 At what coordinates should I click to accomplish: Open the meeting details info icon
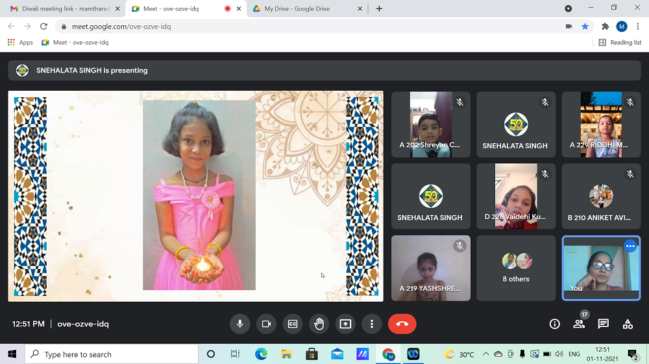point(554,324)
